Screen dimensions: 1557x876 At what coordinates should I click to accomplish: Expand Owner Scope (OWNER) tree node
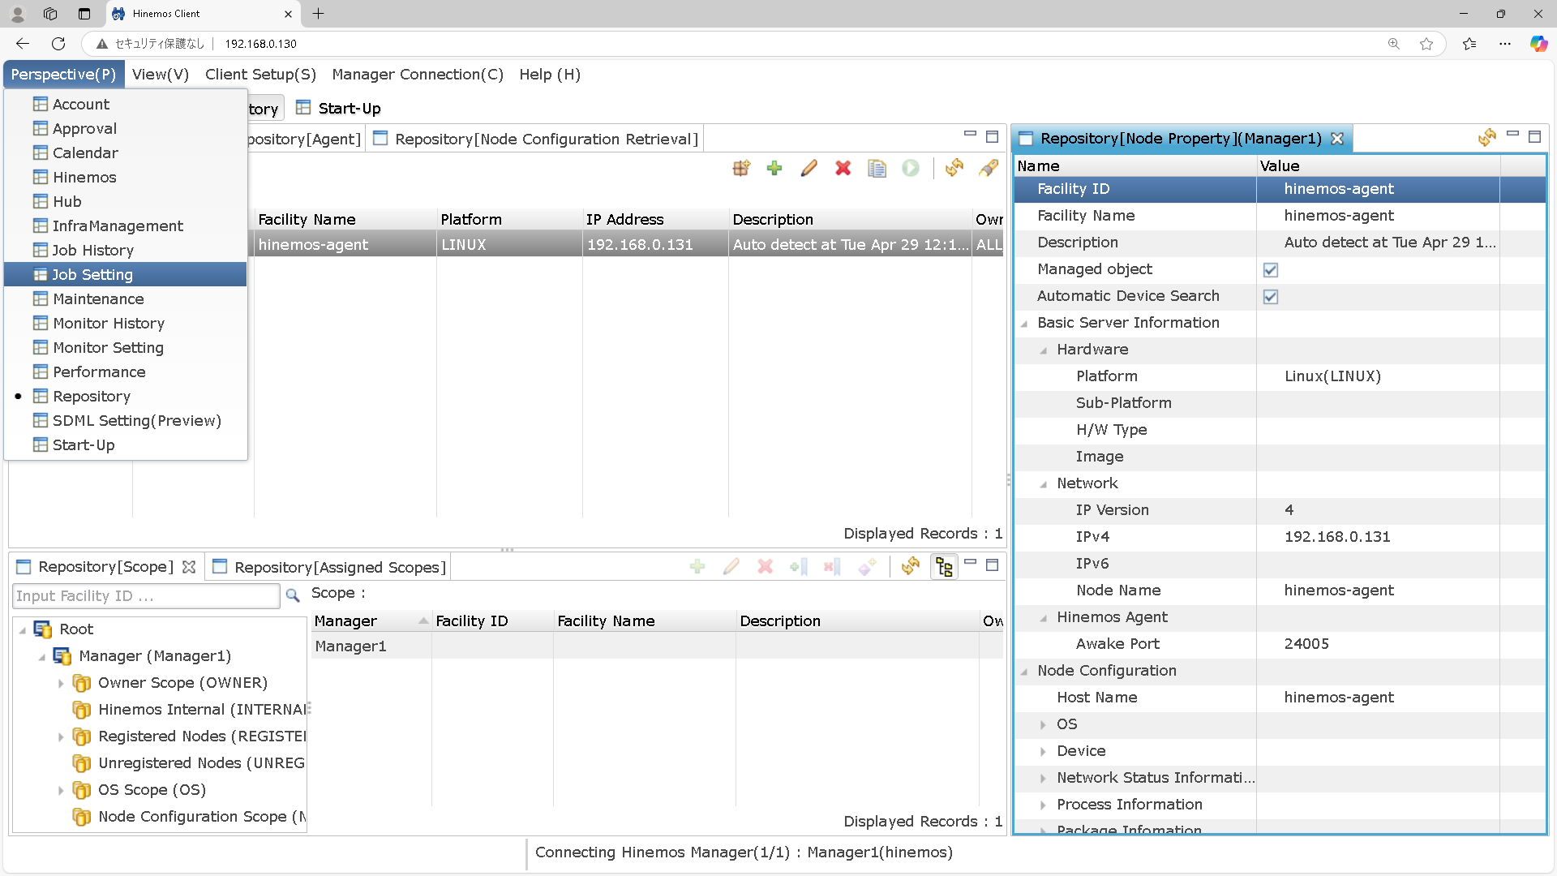tap(61, 683)
